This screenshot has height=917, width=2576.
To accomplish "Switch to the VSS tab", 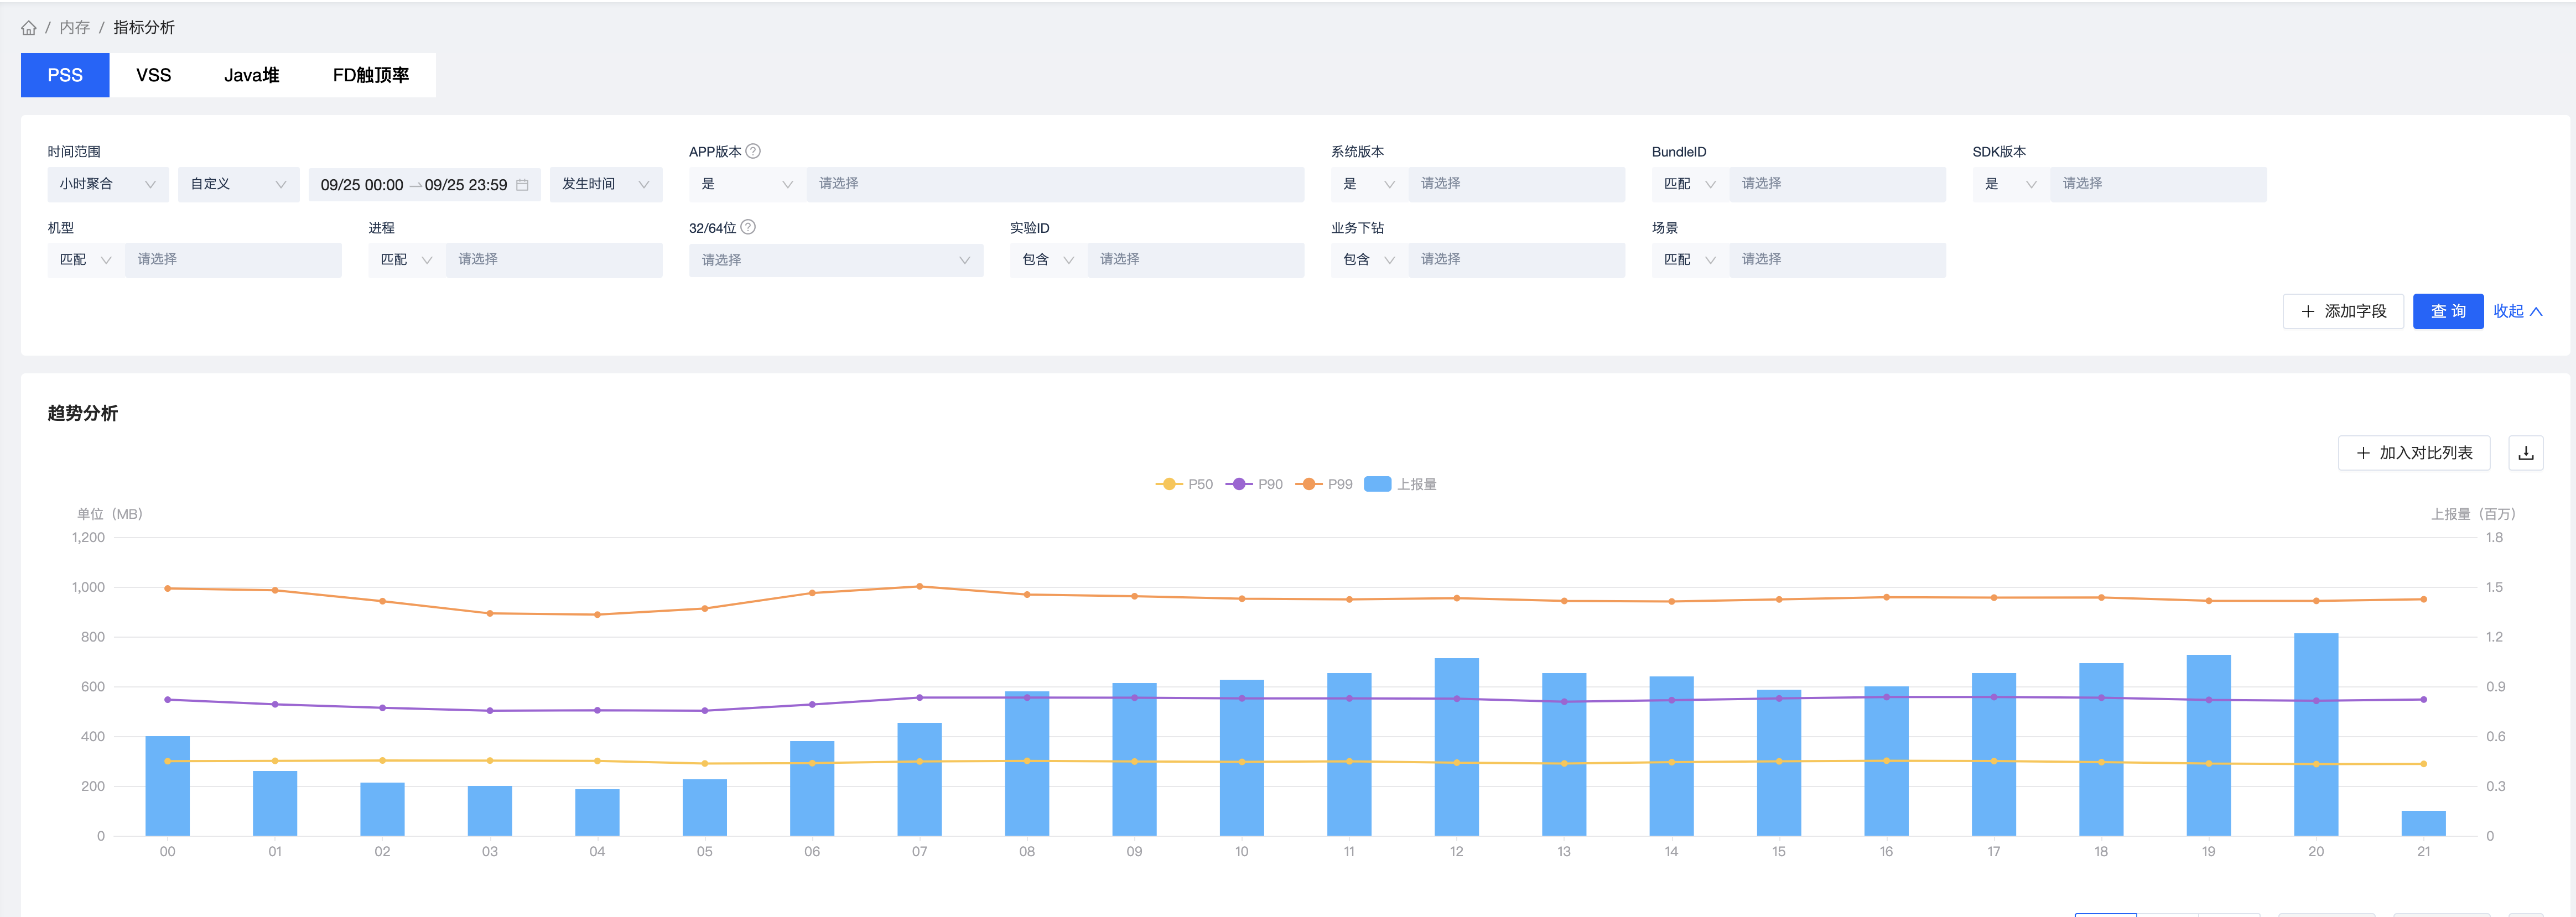I will [154, 75].
